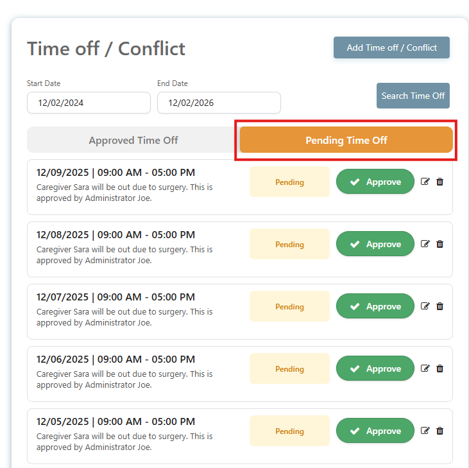This screenshot has height=468, width=469.
Task: Approve the 12/09/2025 time off request
Action: point(375,182)
